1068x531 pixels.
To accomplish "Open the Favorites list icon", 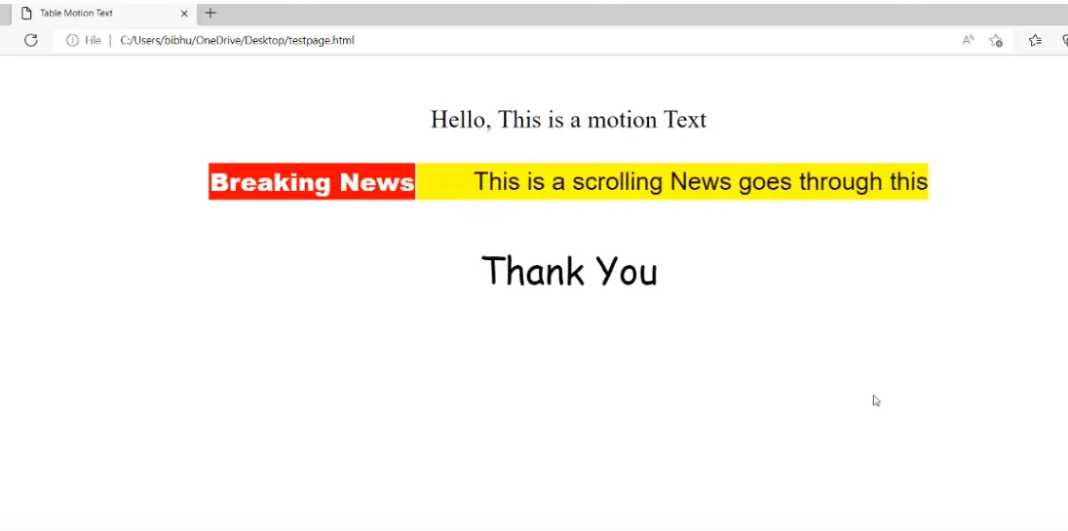I will 1035,40.
